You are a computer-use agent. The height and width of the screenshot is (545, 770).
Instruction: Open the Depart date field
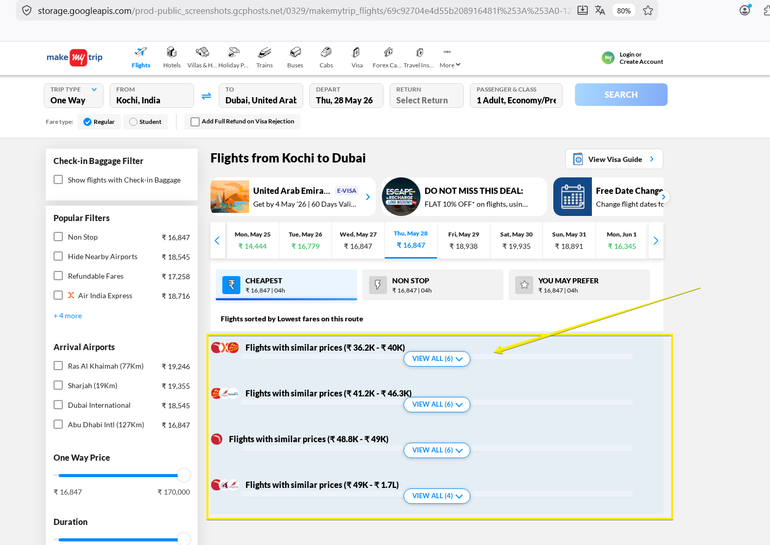click(346, 96)
